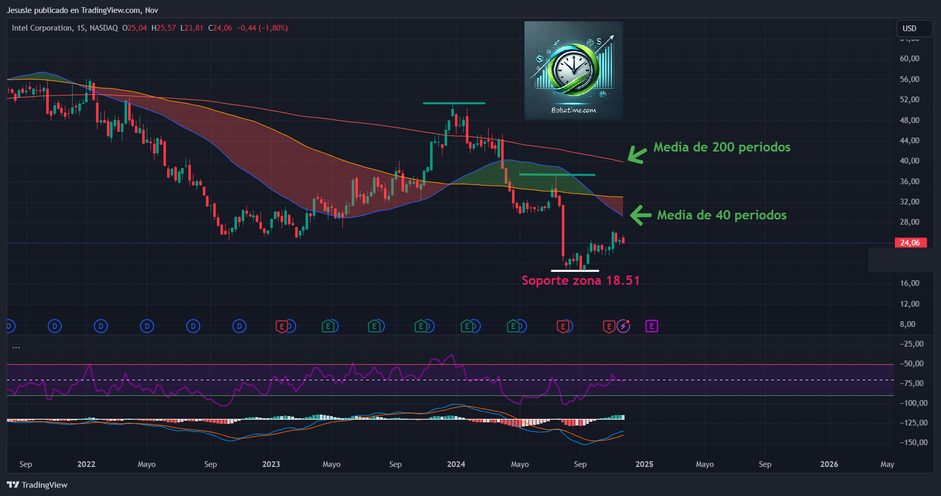Screen dimensions: 941x496
Task: Click the first red earnings E marker
Action: pos(282,327)
